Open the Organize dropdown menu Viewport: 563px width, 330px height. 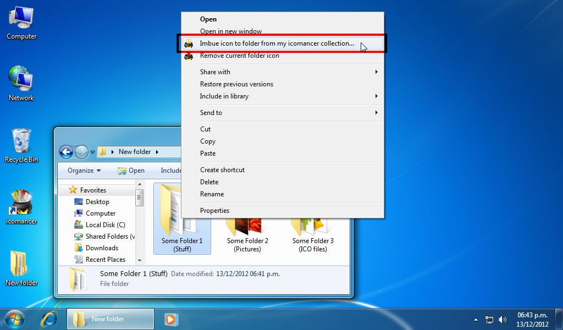point(84,170)
